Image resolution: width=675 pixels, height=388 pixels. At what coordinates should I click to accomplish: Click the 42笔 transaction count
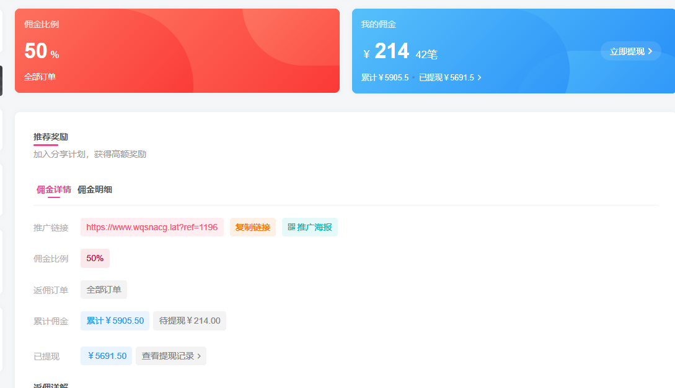pos(426,54)
